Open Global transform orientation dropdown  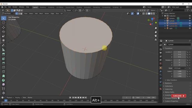(x=69, y=10)
